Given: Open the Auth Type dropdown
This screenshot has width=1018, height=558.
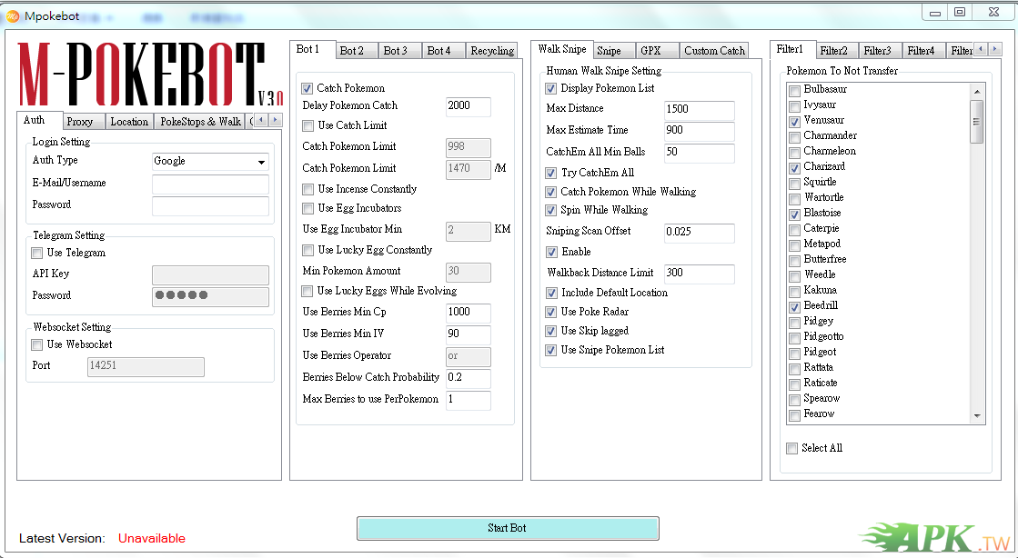Looking at the screenshot, I should (210, 162).
